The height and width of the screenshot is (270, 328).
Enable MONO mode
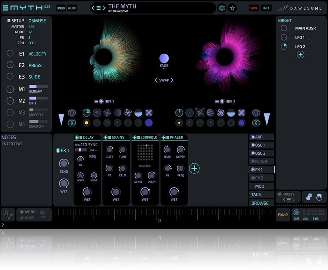[x=22, y=212]
